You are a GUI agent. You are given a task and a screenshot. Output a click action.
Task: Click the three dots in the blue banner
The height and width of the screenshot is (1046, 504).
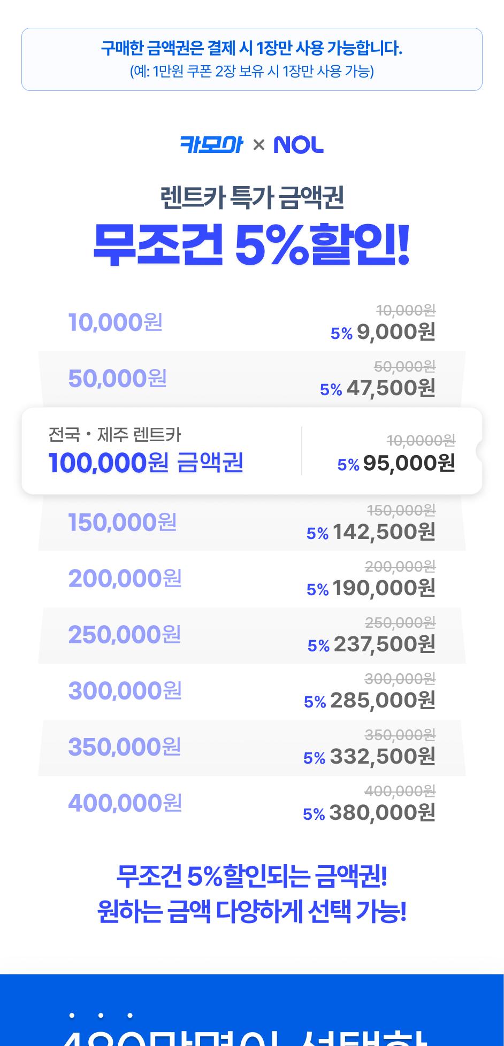point(101,1015)
